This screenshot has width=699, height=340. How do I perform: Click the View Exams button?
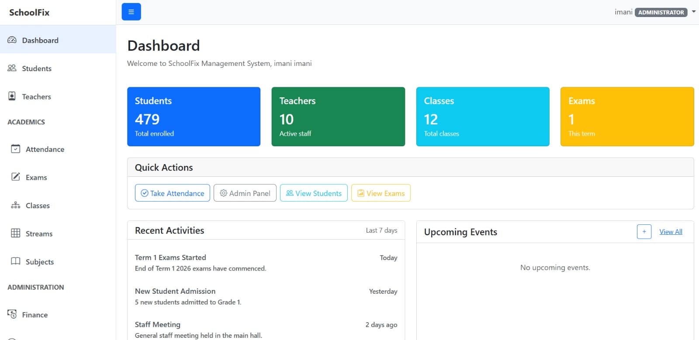[x=381, y=193]
